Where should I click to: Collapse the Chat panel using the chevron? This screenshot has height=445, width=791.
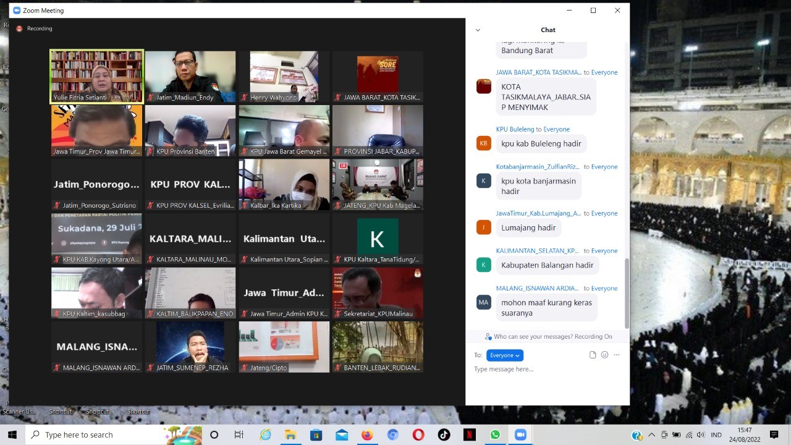click(x=478, y=30)
